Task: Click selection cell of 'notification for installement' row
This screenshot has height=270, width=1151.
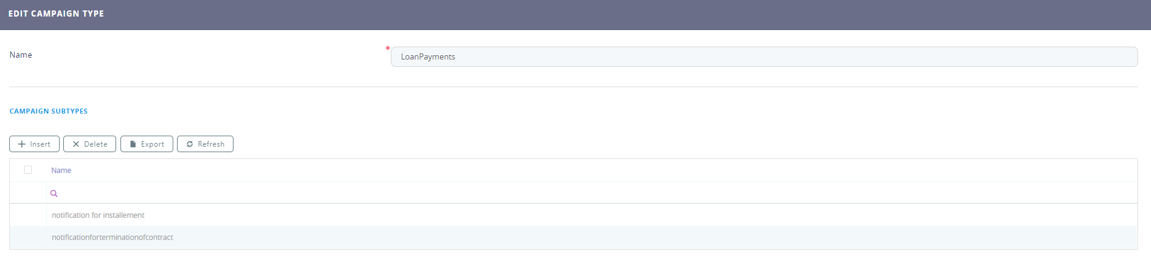Action: [28, 215]
